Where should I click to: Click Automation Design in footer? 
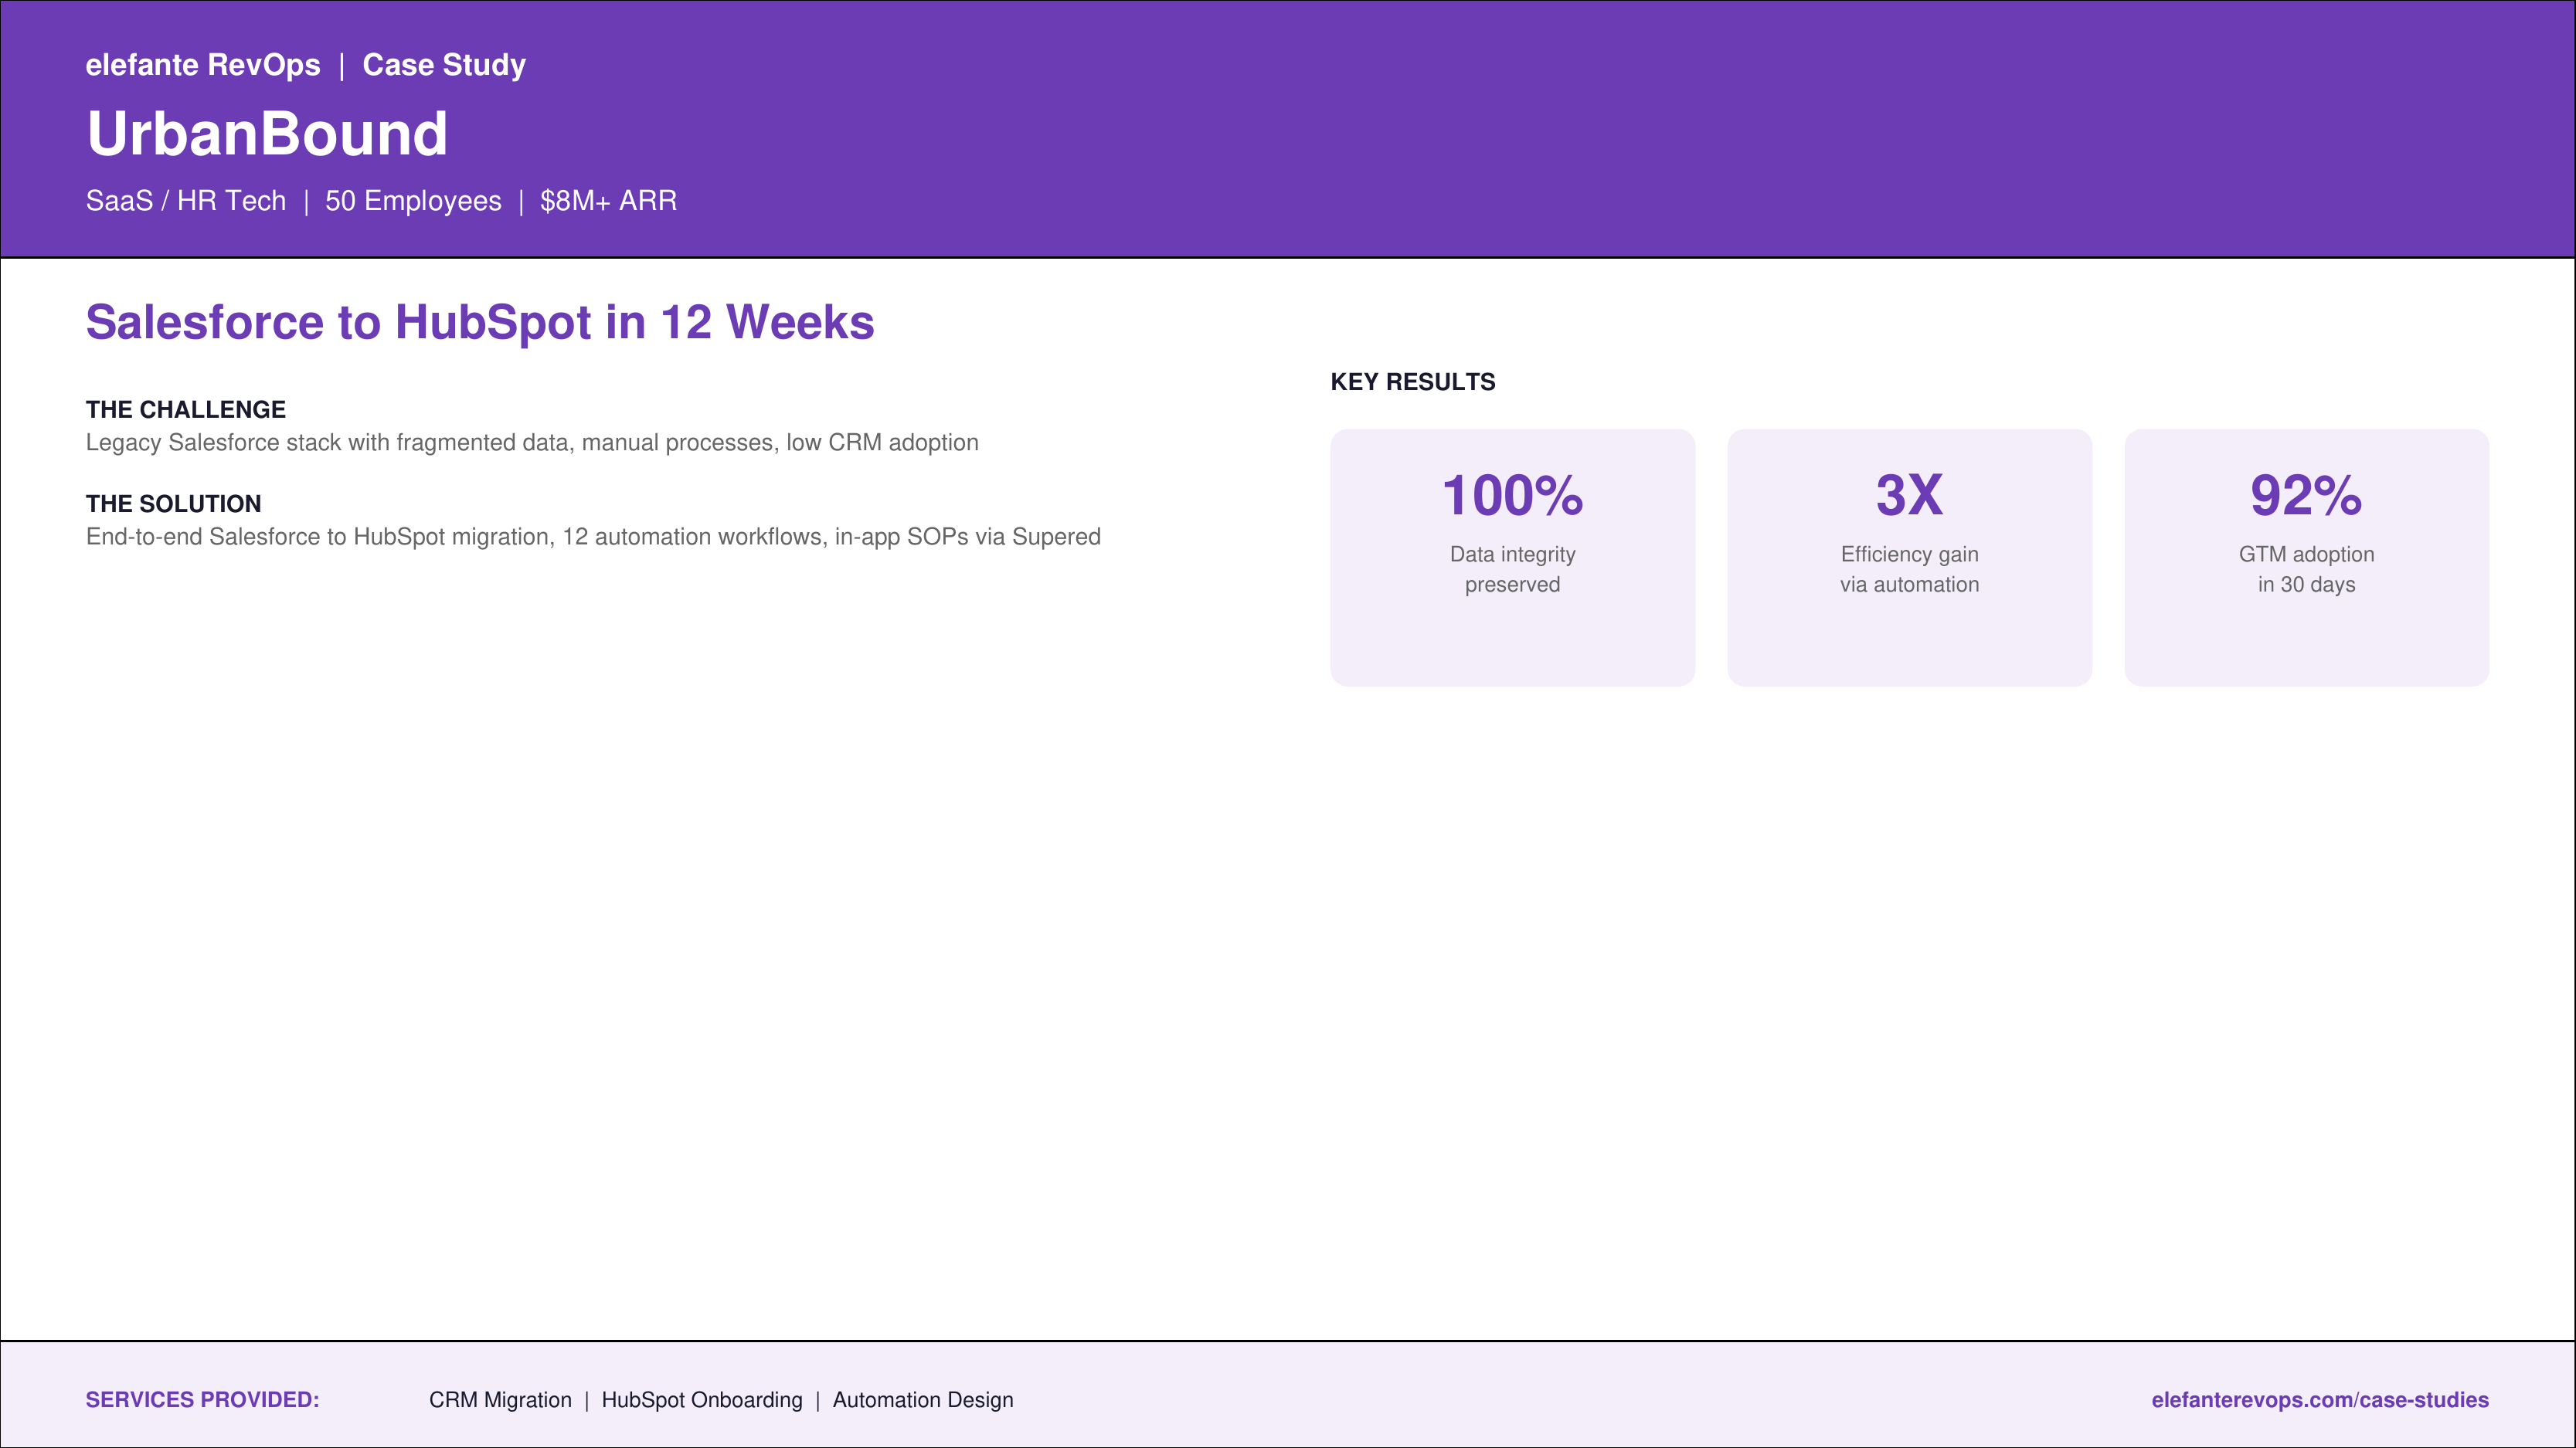tap(922, 1400)
